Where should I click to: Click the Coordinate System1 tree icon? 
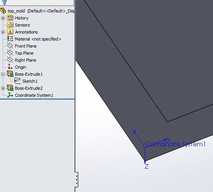click(10, 95)
